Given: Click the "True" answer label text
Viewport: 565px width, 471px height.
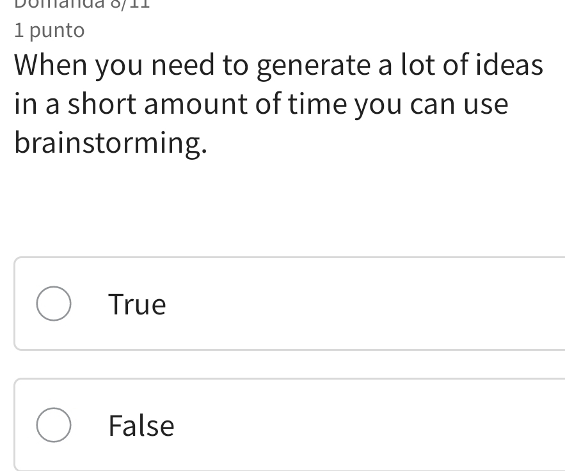Looking at the screenshot, I should point(137,304).
